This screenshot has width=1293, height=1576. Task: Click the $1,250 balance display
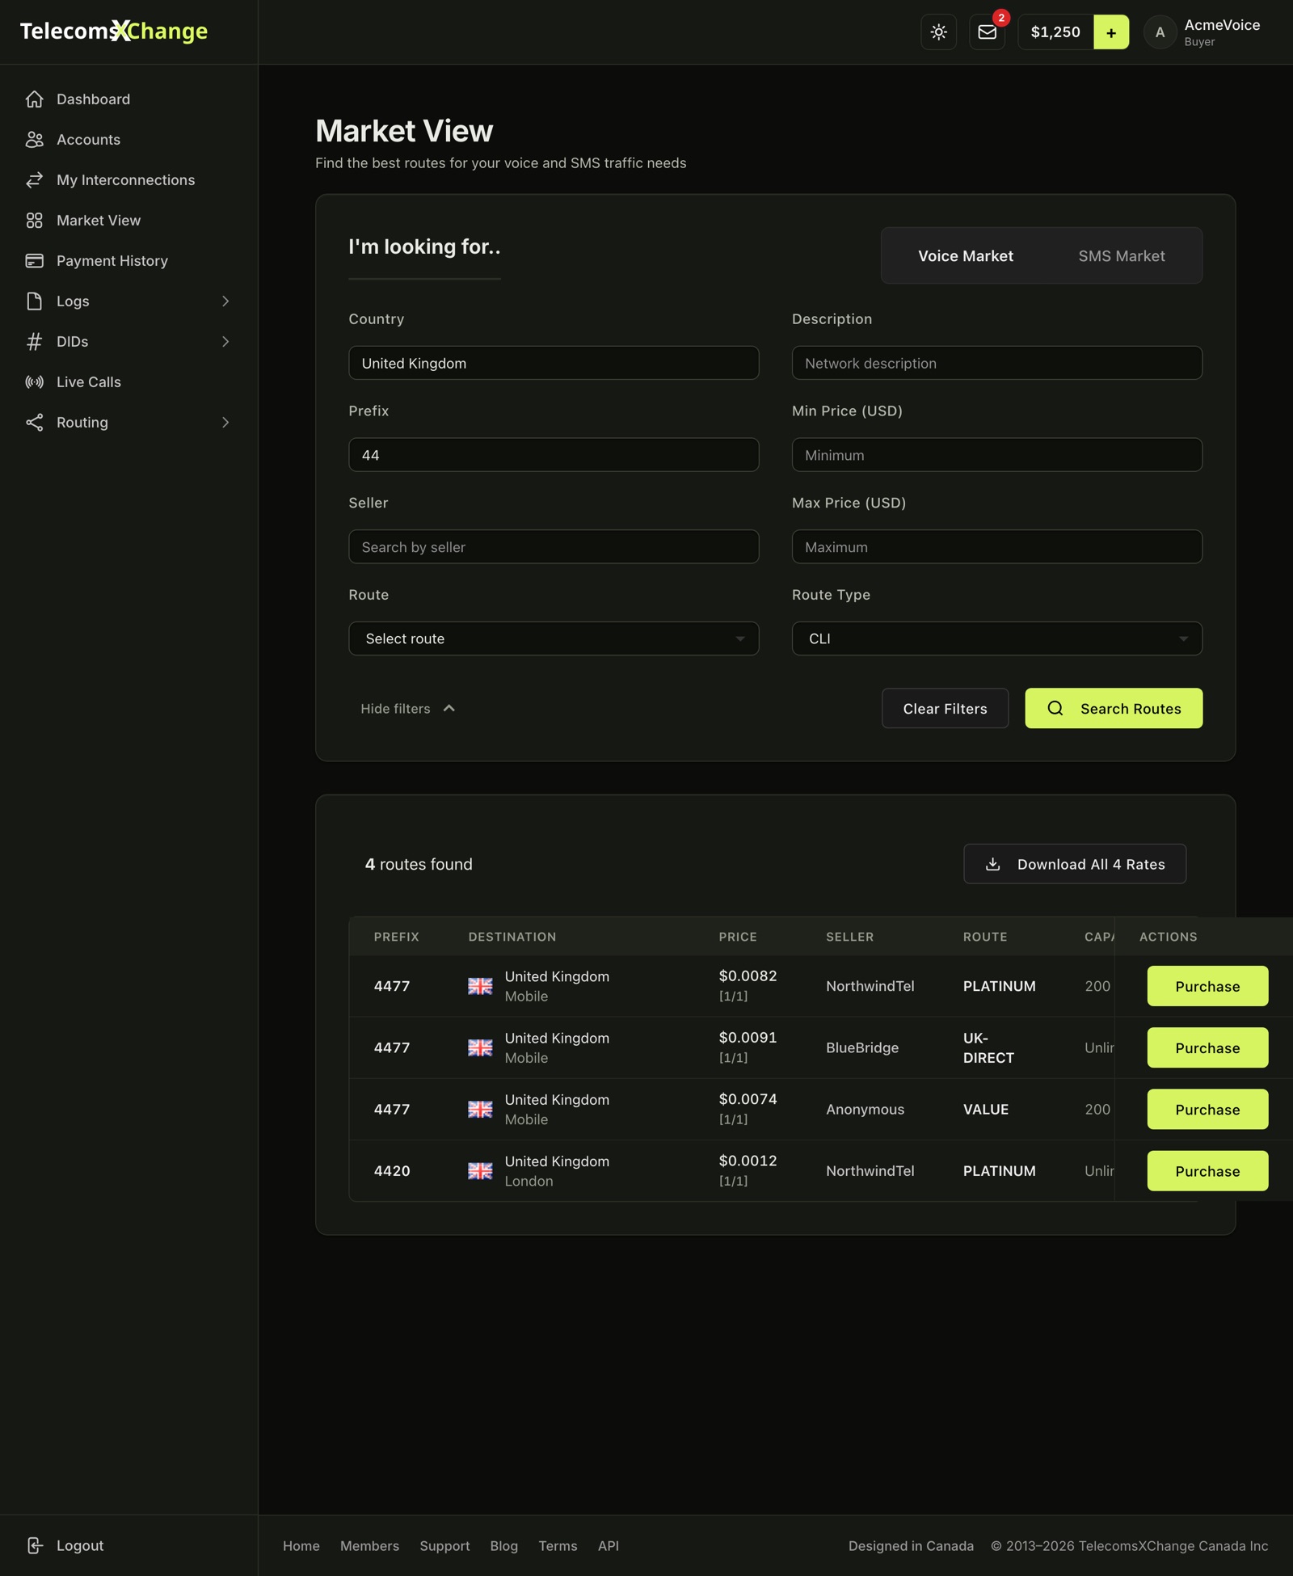1055,32
